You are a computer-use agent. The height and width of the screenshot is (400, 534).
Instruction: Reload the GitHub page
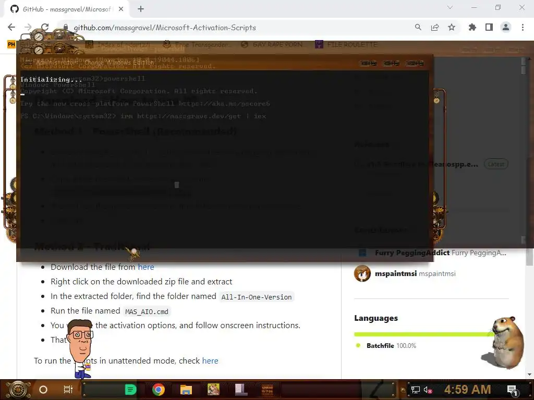click(x=45, y=27)
